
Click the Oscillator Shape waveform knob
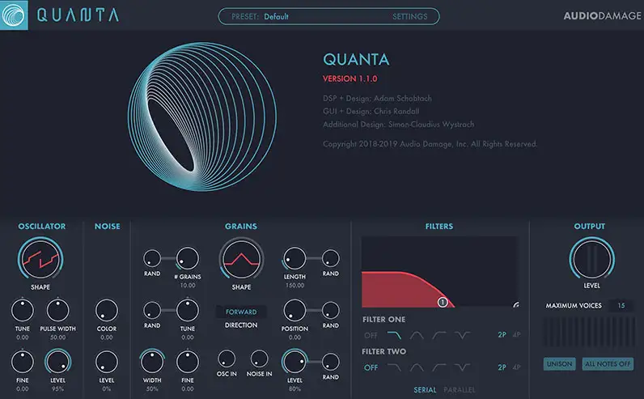[40, 259]
